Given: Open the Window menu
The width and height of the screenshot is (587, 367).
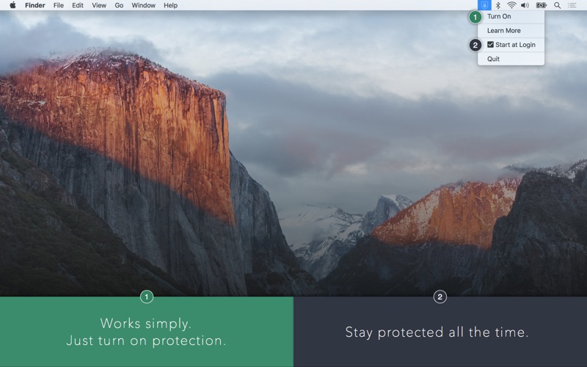Looking at the screenshot, I should (x=143, y=5).
